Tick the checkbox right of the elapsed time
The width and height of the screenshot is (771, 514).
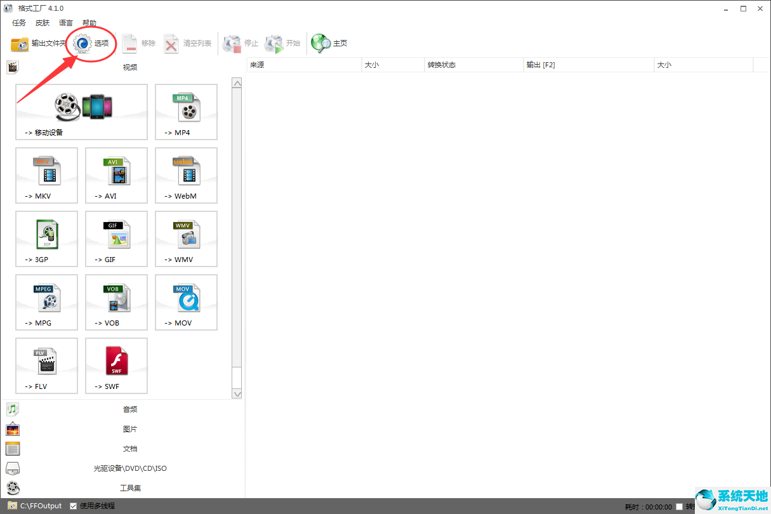click(680, 506)
